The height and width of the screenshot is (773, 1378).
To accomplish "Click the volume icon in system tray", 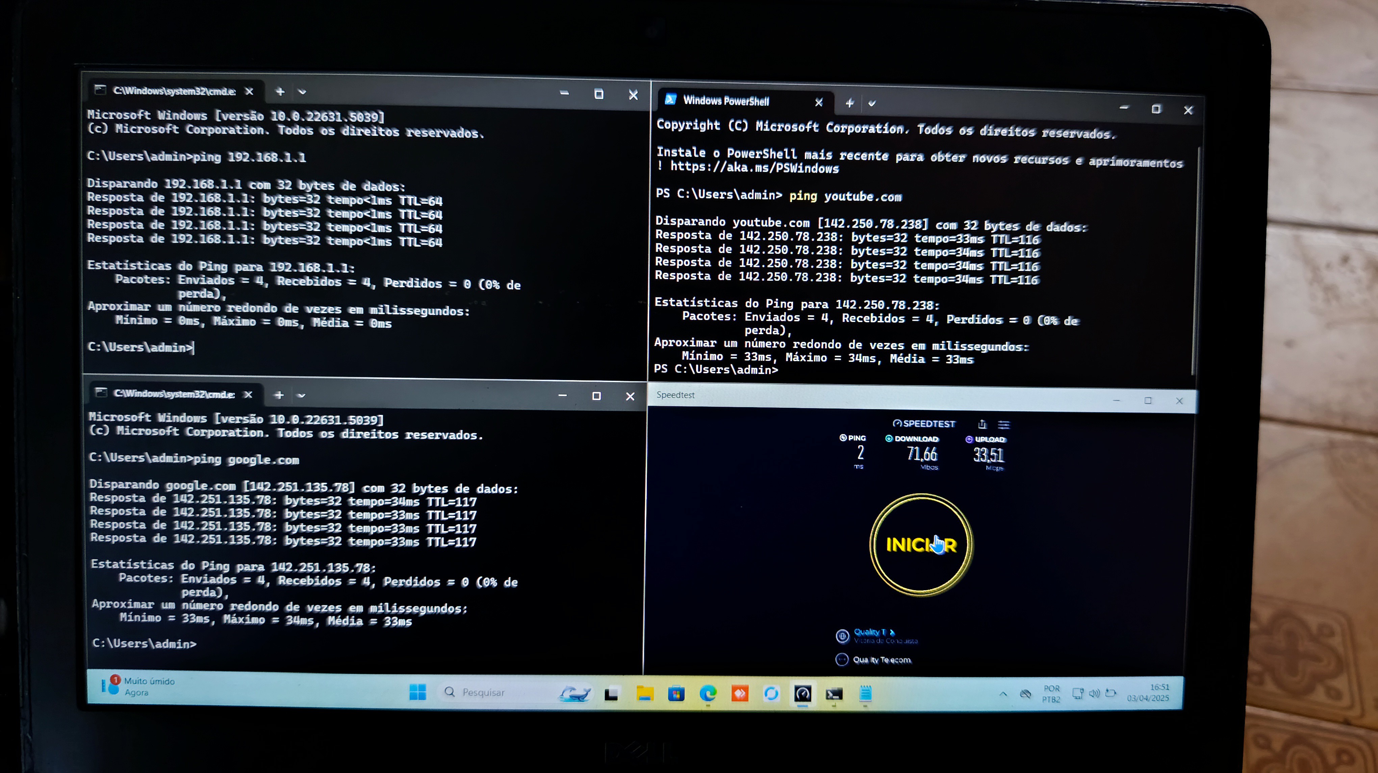I will click(x=1094, y=693).
